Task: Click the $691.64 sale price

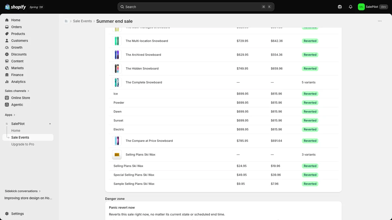Action: tap(277, 141)
